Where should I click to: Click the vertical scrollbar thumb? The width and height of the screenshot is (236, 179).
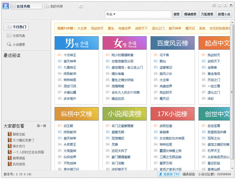(x=232, y=92)
